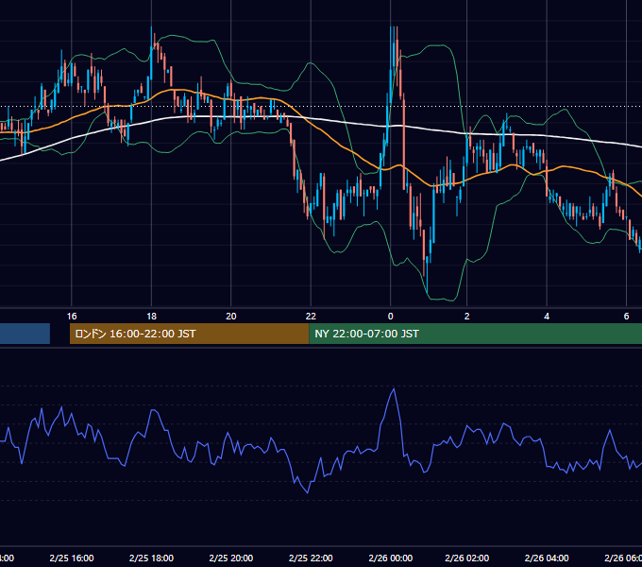642x567 pixels.
Task: Click the 20 hour axis label
Action: click(231, 316)
